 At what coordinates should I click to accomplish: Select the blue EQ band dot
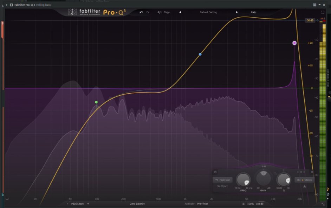[x=200, y=54]
